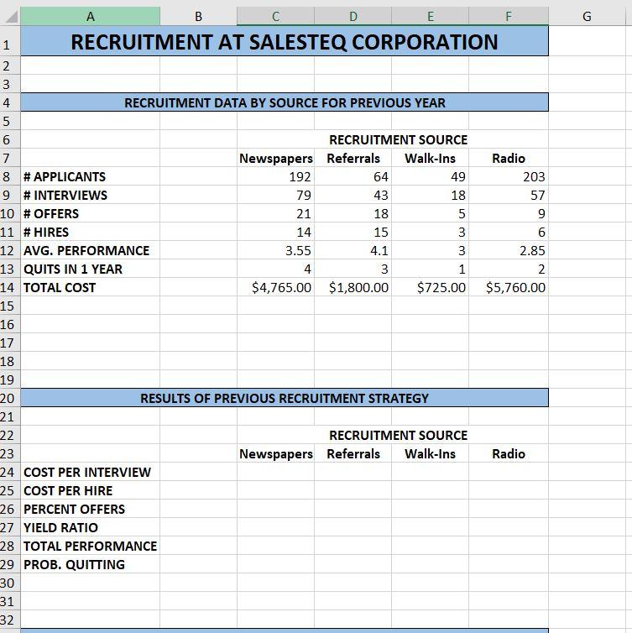Select the COST PER INTERVIEW label cell
632x633 pixels.
coord(91,472)
